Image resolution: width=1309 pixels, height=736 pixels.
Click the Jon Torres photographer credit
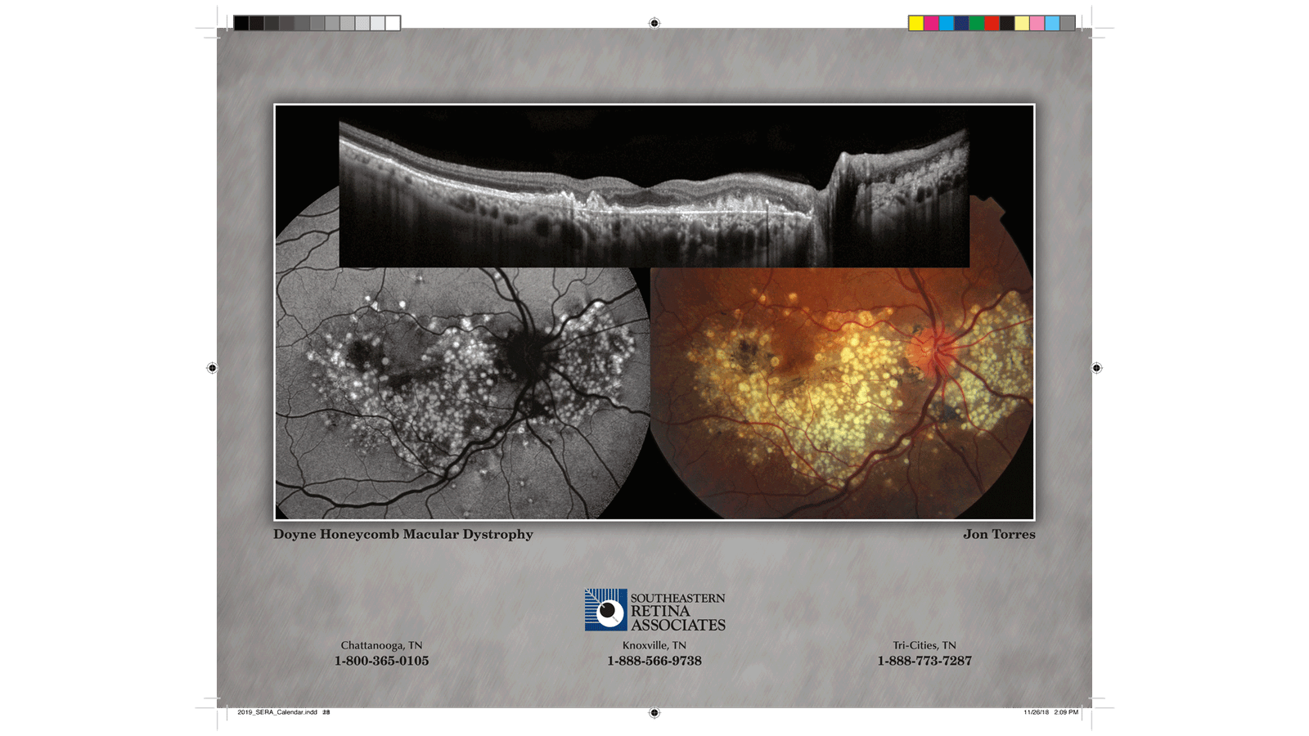(999, 535)
